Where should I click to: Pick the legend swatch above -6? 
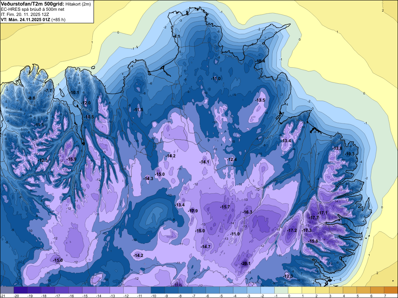click(212, 290)
